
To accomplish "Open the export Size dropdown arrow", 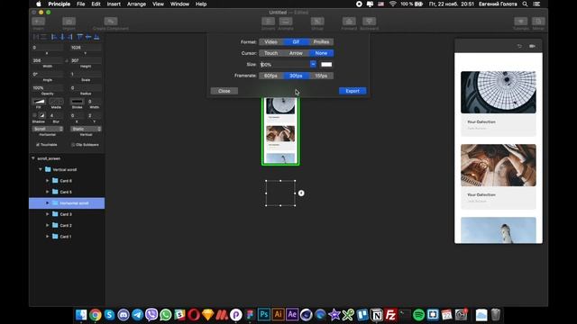I will (313, 64).
